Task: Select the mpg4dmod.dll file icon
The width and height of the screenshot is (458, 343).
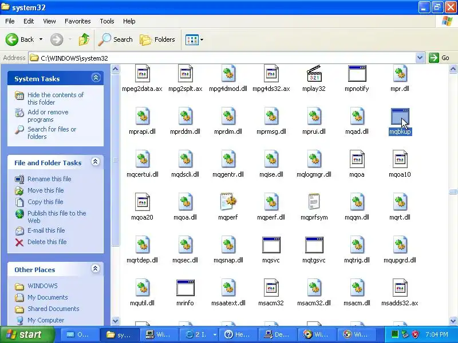Action: (228, 74)
